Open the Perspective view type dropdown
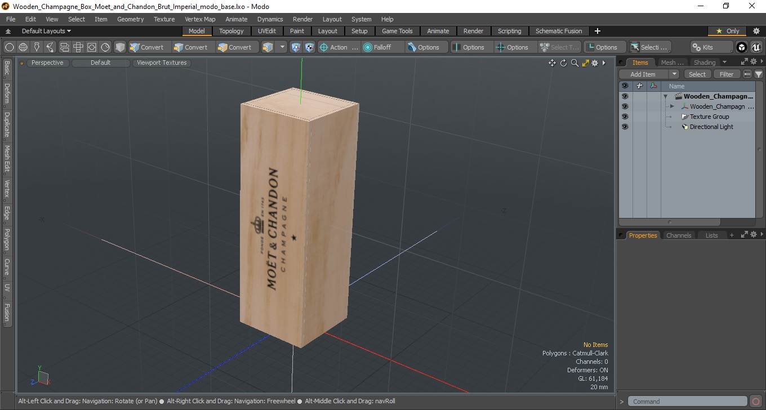766x410 pixels. (47, 63)
